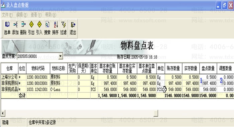This screenshot has height=127, width=234.
Task: Open the 搜索 search tool
Action: pyautogui.click(x=47, y=25)
